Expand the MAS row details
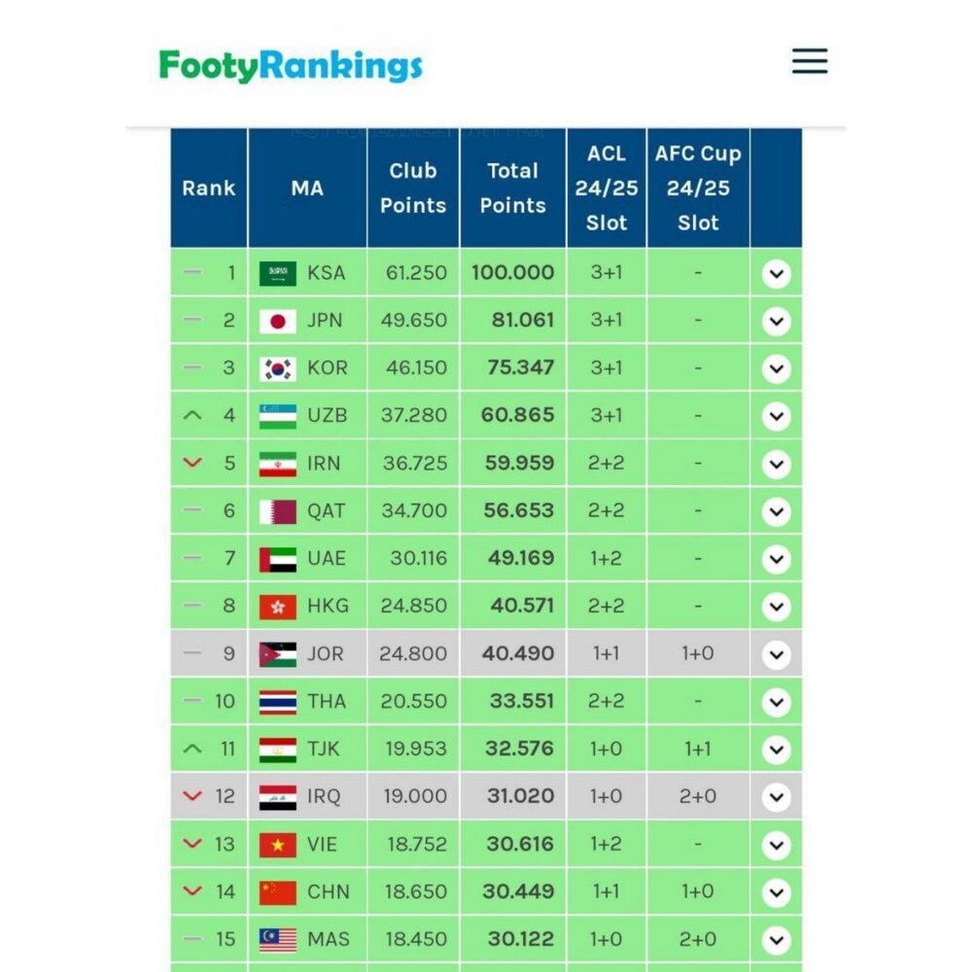 click(x=776, y=940)
